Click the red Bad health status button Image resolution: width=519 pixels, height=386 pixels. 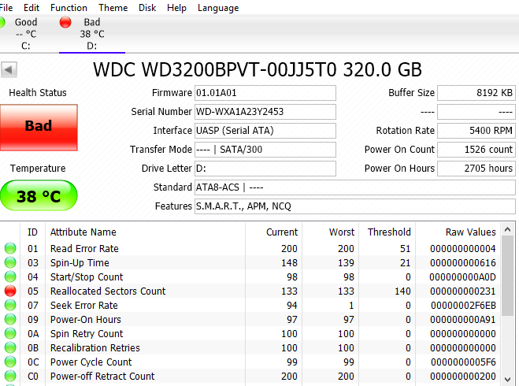[39, 128]
